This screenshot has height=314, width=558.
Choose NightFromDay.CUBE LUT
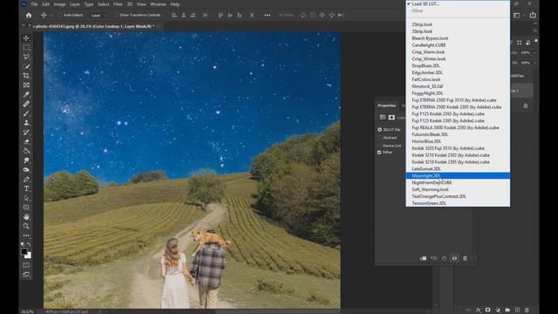(458, 182)
